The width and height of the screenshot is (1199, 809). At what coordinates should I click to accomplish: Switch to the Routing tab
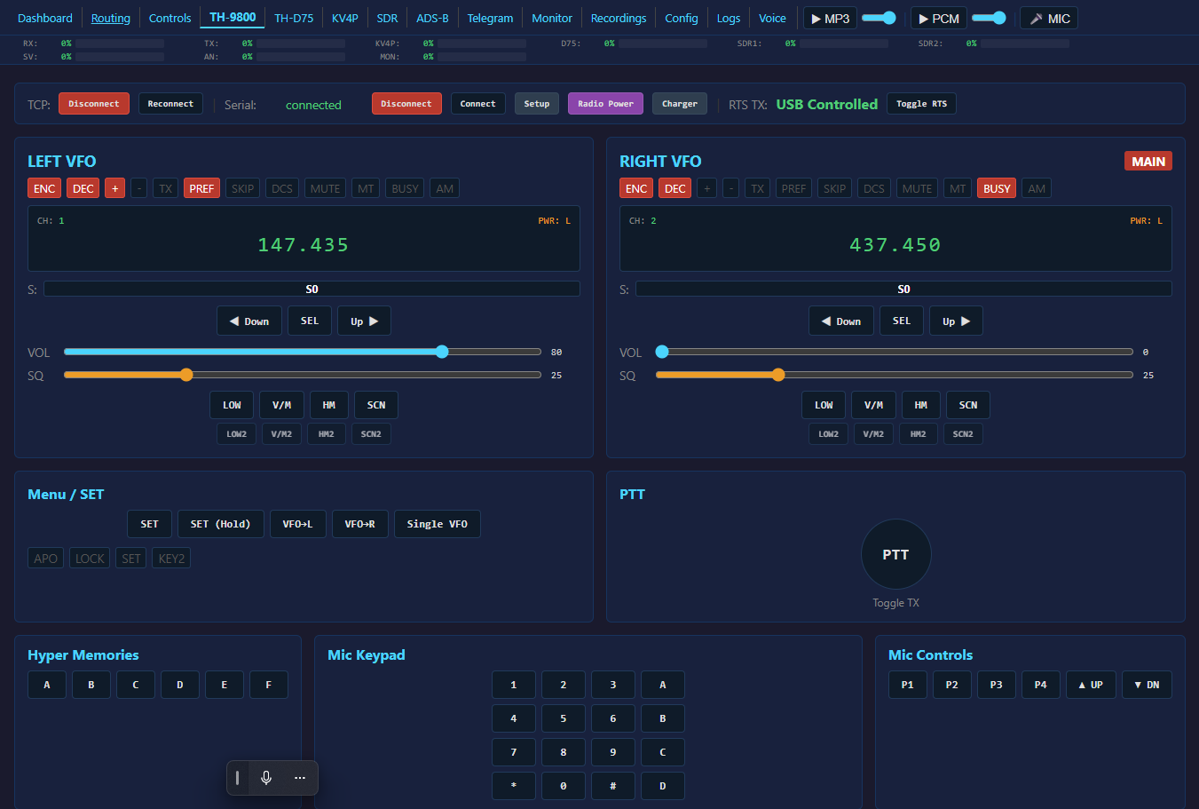pyautogui.click(x=111, y=18)
